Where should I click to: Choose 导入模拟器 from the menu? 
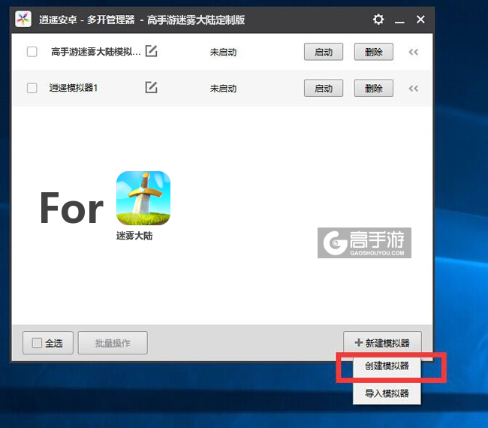(387, 393)
